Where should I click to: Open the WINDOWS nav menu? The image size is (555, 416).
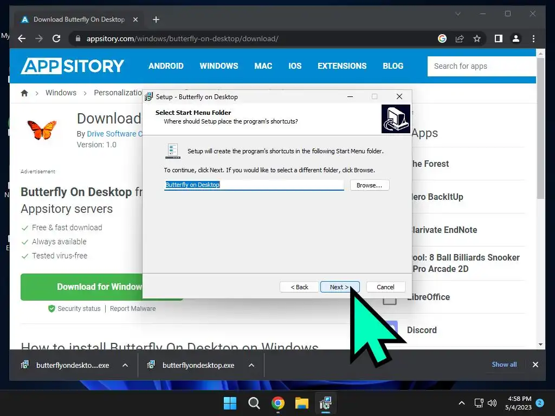[x=219, y=66]
